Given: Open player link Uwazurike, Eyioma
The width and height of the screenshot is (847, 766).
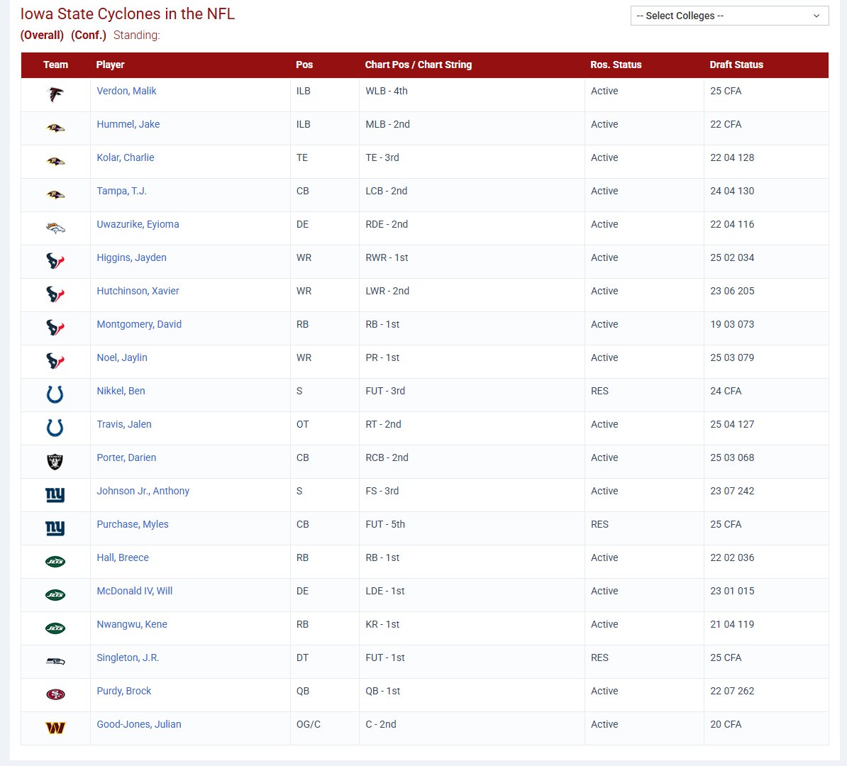Looking at the screenshot, I should coord(138,224).
